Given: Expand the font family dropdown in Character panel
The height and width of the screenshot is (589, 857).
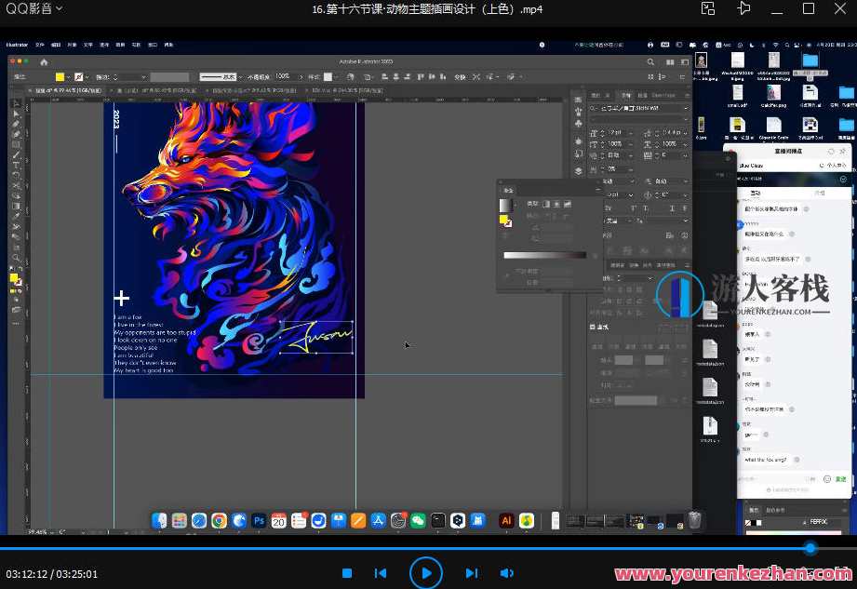Looking at the screenshot, I should click(x=686, y=109).
